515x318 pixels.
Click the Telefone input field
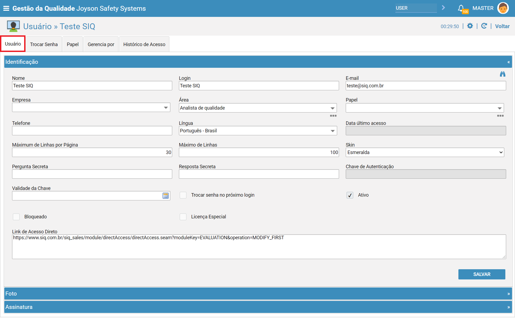pos(92,131)
